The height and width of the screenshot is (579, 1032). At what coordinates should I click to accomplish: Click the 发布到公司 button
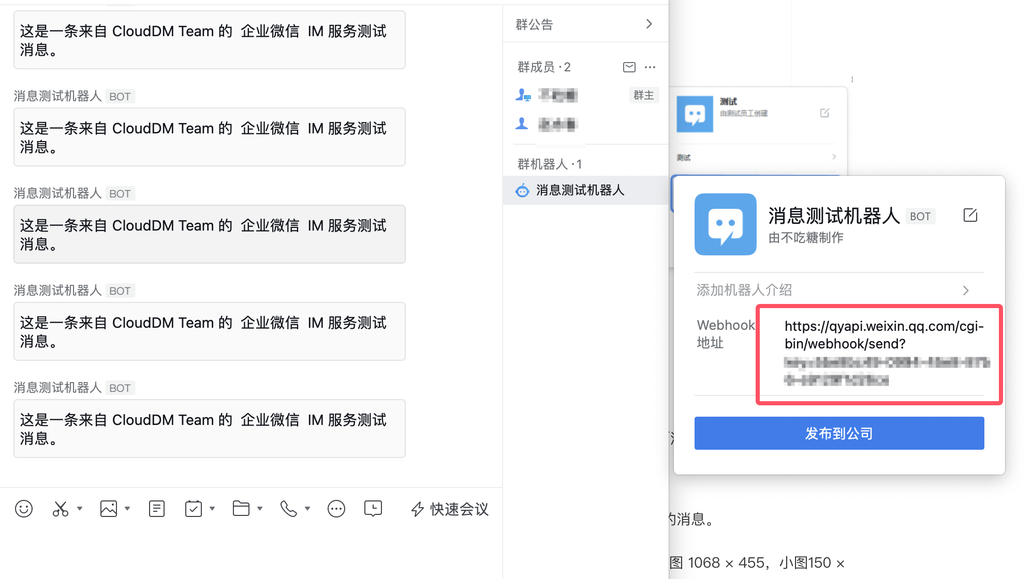coord(838,433)
